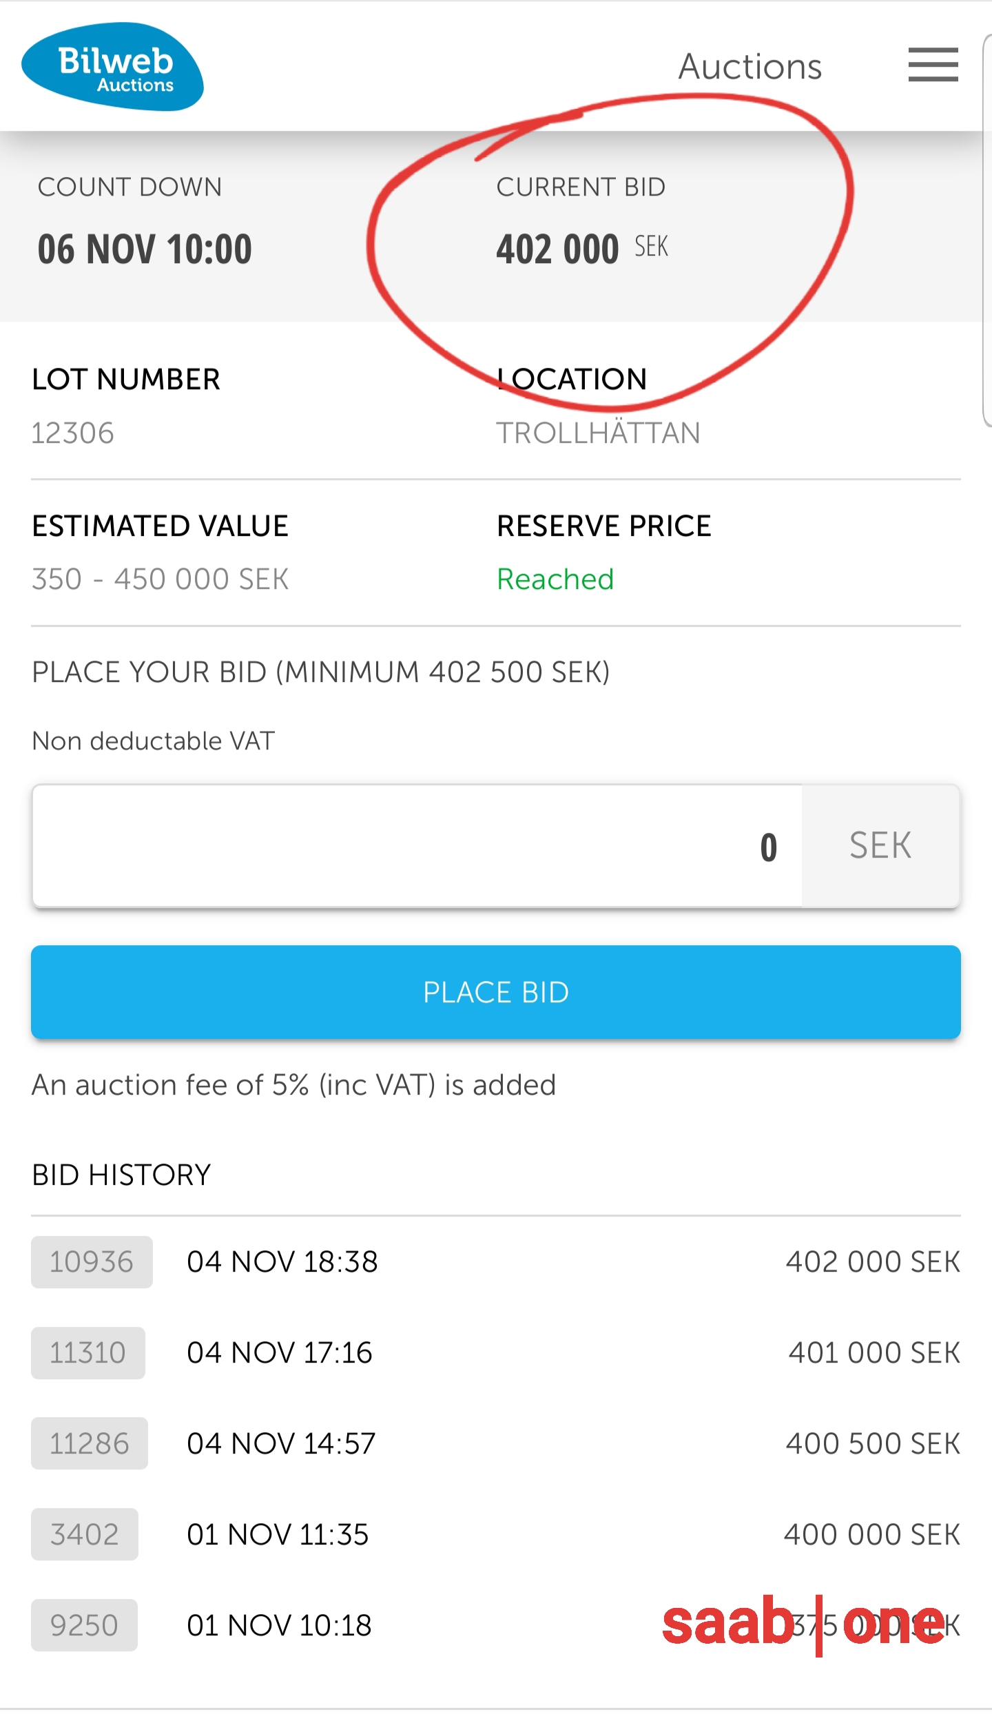This screenshot has width=992, height=1714.
Task: Select bidder badge 3402 in bid history
Action: pyautogui.click(x=85, y=1534)
